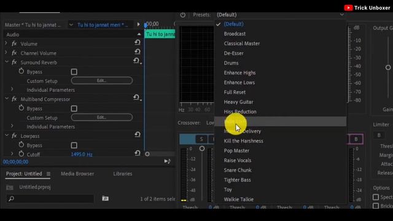Screen dimensions: 393x221
Task: Click the search magnifier icon in Project panel
Action: [11, 199]
